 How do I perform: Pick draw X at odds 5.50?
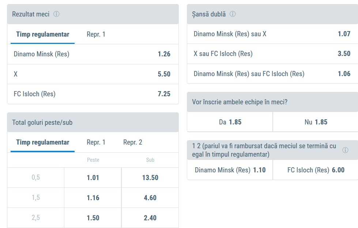pyautogui.click(x=93, y=74)
